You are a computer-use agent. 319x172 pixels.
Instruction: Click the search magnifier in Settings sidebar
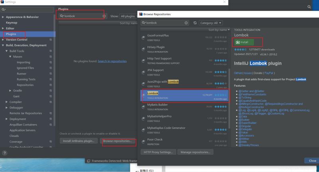click(x=4, y=10)
